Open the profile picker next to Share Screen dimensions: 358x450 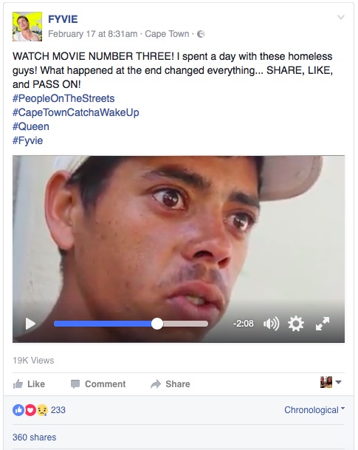[x=331, y=382]
